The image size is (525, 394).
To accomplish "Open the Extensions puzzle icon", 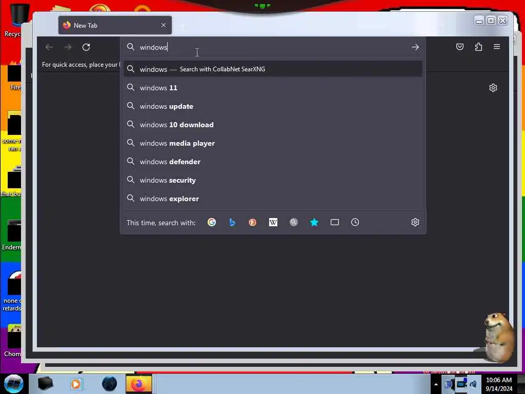I will point(478,47).
